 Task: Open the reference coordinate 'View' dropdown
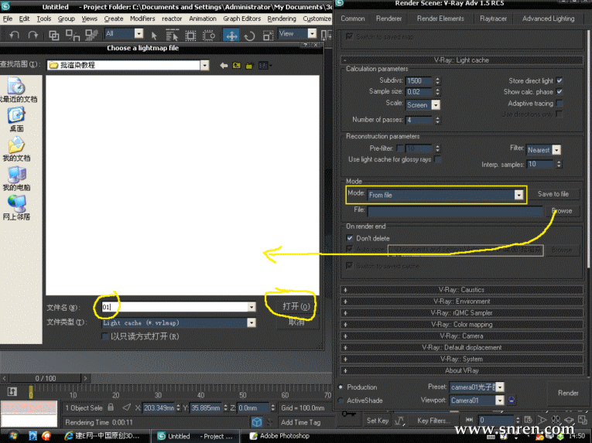(312, 34)
